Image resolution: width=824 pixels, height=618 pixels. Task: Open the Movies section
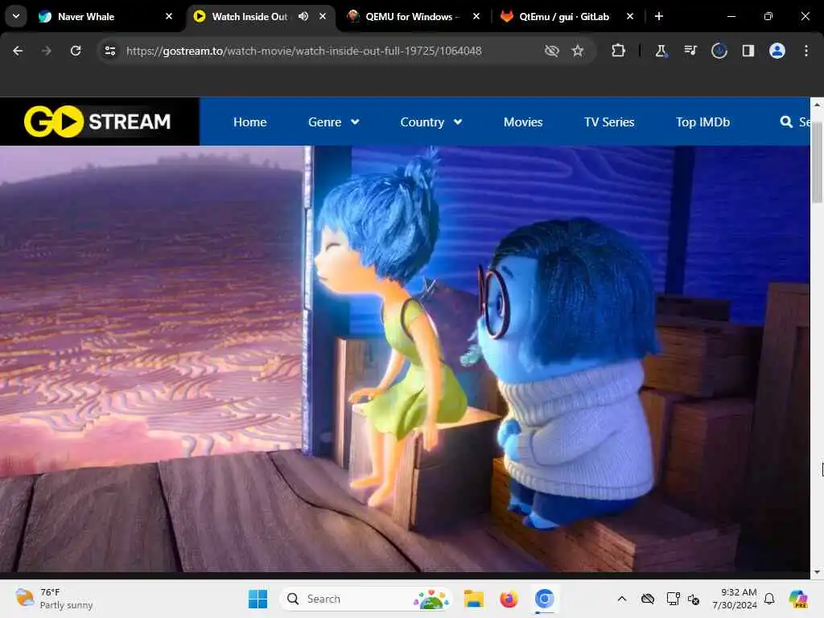pos(523,122)
